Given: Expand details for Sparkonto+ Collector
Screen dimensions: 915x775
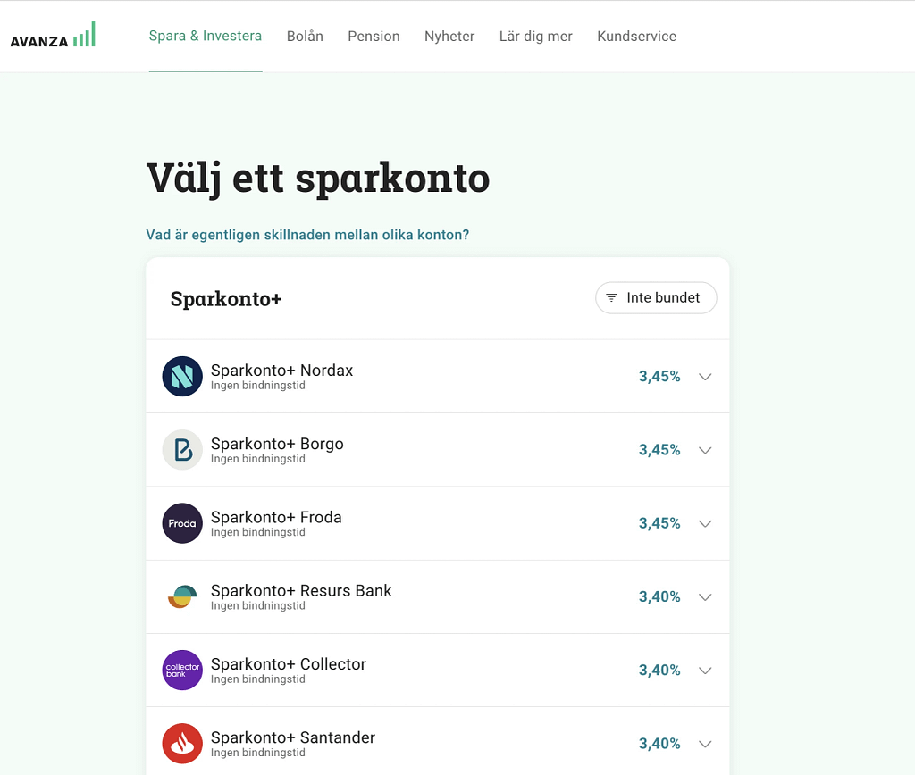Looking at the screenshot, I should click(x=705, y=670).
